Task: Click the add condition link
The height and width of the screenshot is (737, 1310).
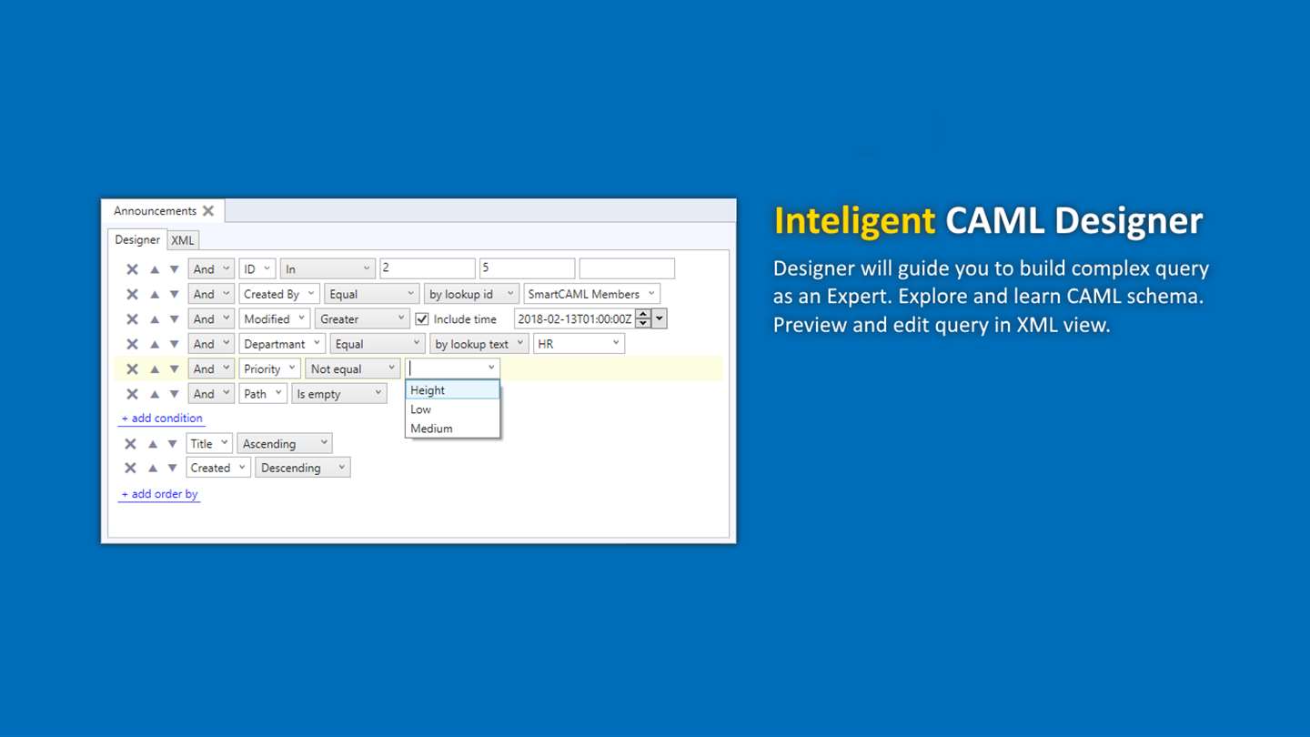Action: [x=162, y=419]
